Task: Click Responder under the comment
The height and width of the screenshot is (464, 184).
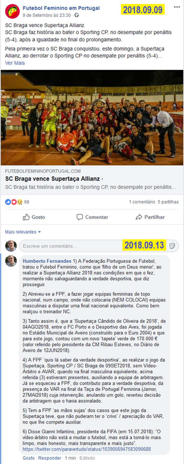Action: (49, 458)
